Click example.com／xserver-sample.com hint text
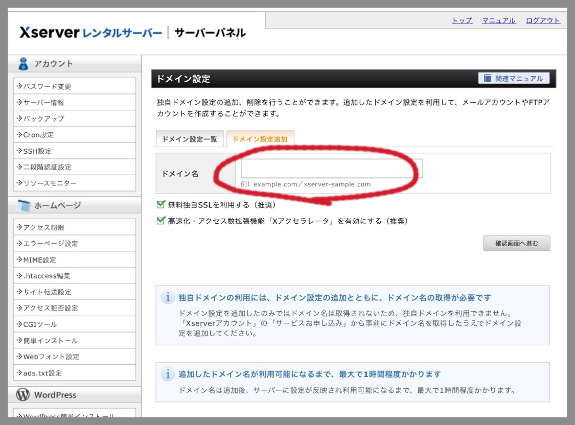This screenshot has height=425, width=575. (312, 184)
